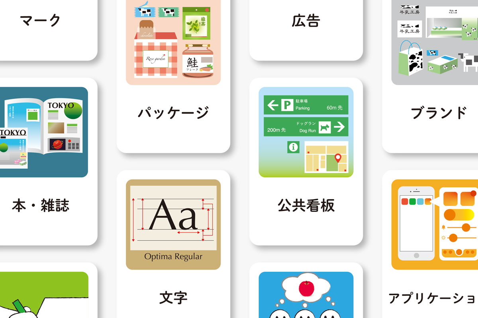Click the brightness slider knob in app illustration
This screenshot has height=318, width=478.
453,238
